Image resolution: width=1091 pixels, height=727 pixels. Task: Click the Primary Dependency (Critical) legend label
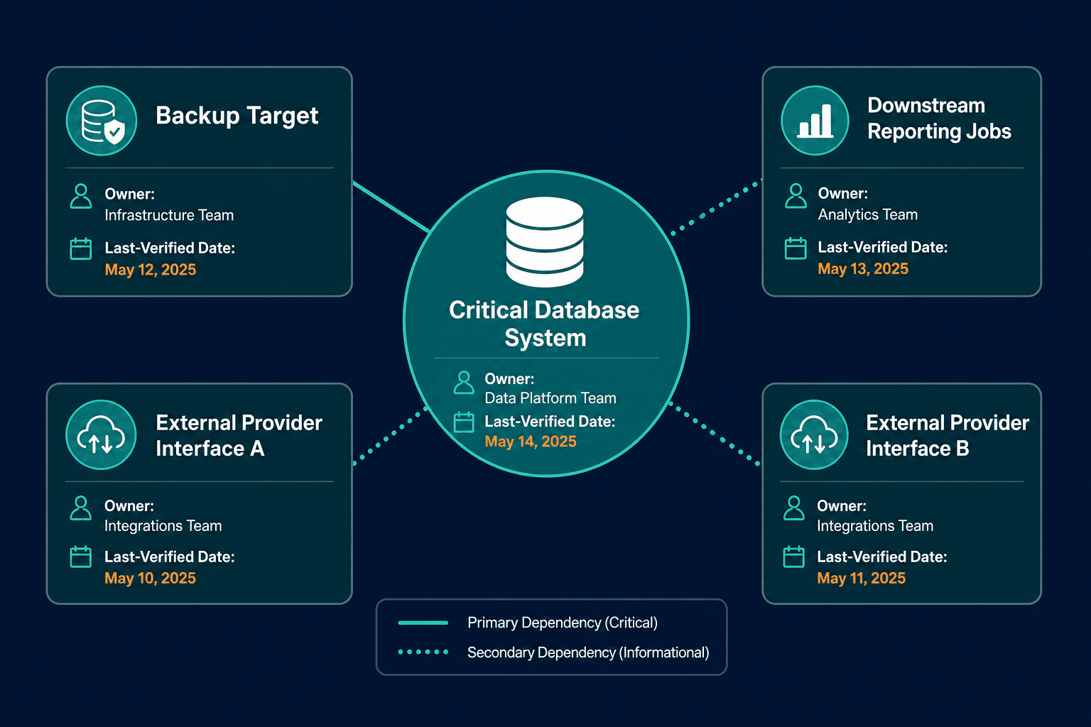pyautogui.click(x=563, y=623)
